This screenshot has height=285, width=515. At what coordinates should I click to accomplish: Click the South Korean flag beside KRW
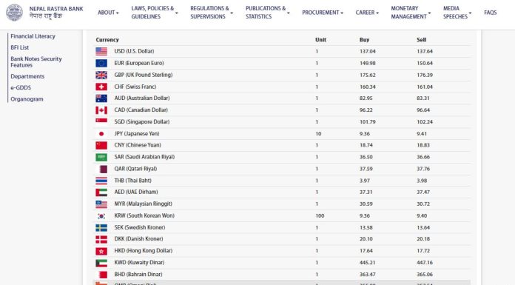tap(101, 216)
